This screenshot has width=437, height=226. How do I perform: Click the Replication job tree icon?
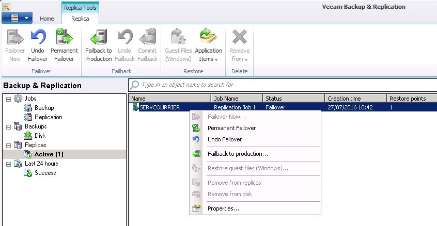pyautogui.click(x=28, y=117)
